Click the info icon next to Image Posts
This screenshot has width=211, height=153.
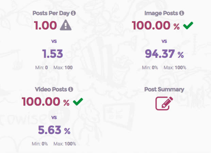click(x=182, y=13)
